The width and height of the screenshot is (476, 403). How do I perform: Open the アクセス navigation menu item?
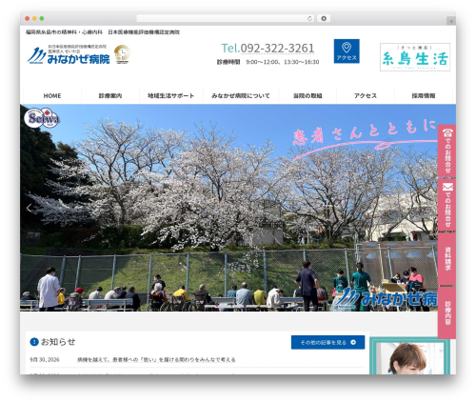point(366,95)
